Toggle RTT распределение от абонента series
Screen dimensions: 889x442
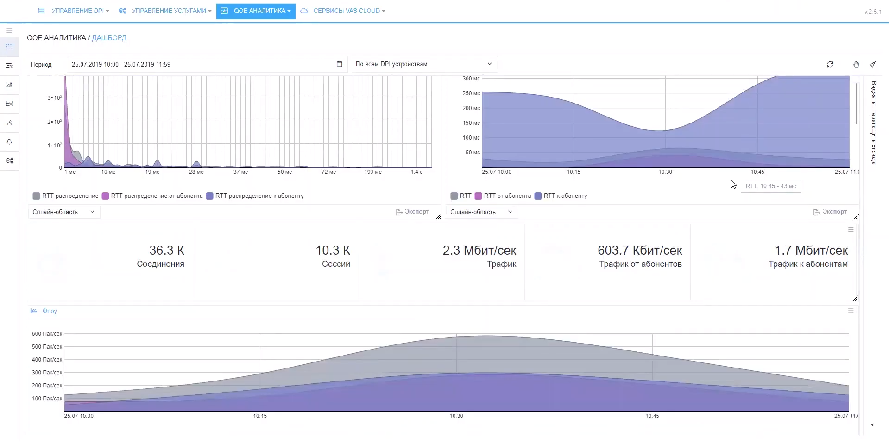point(152,196)
